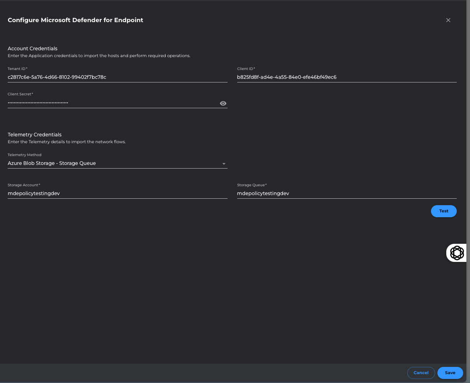Click into the Client ID field
The height and width of the screenshot is (383, 470).
pos(346,77)
